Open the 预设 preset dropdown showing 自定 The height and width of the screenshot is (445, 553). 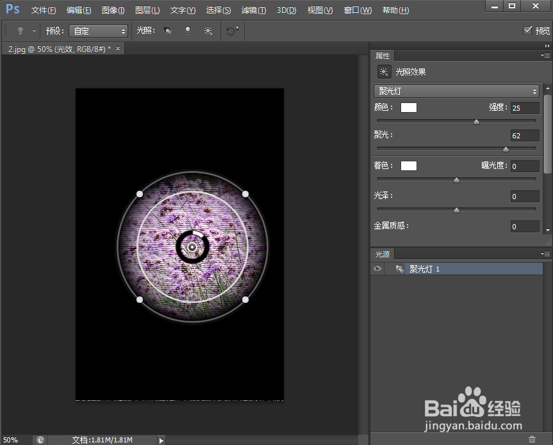(x=98, y=31)
